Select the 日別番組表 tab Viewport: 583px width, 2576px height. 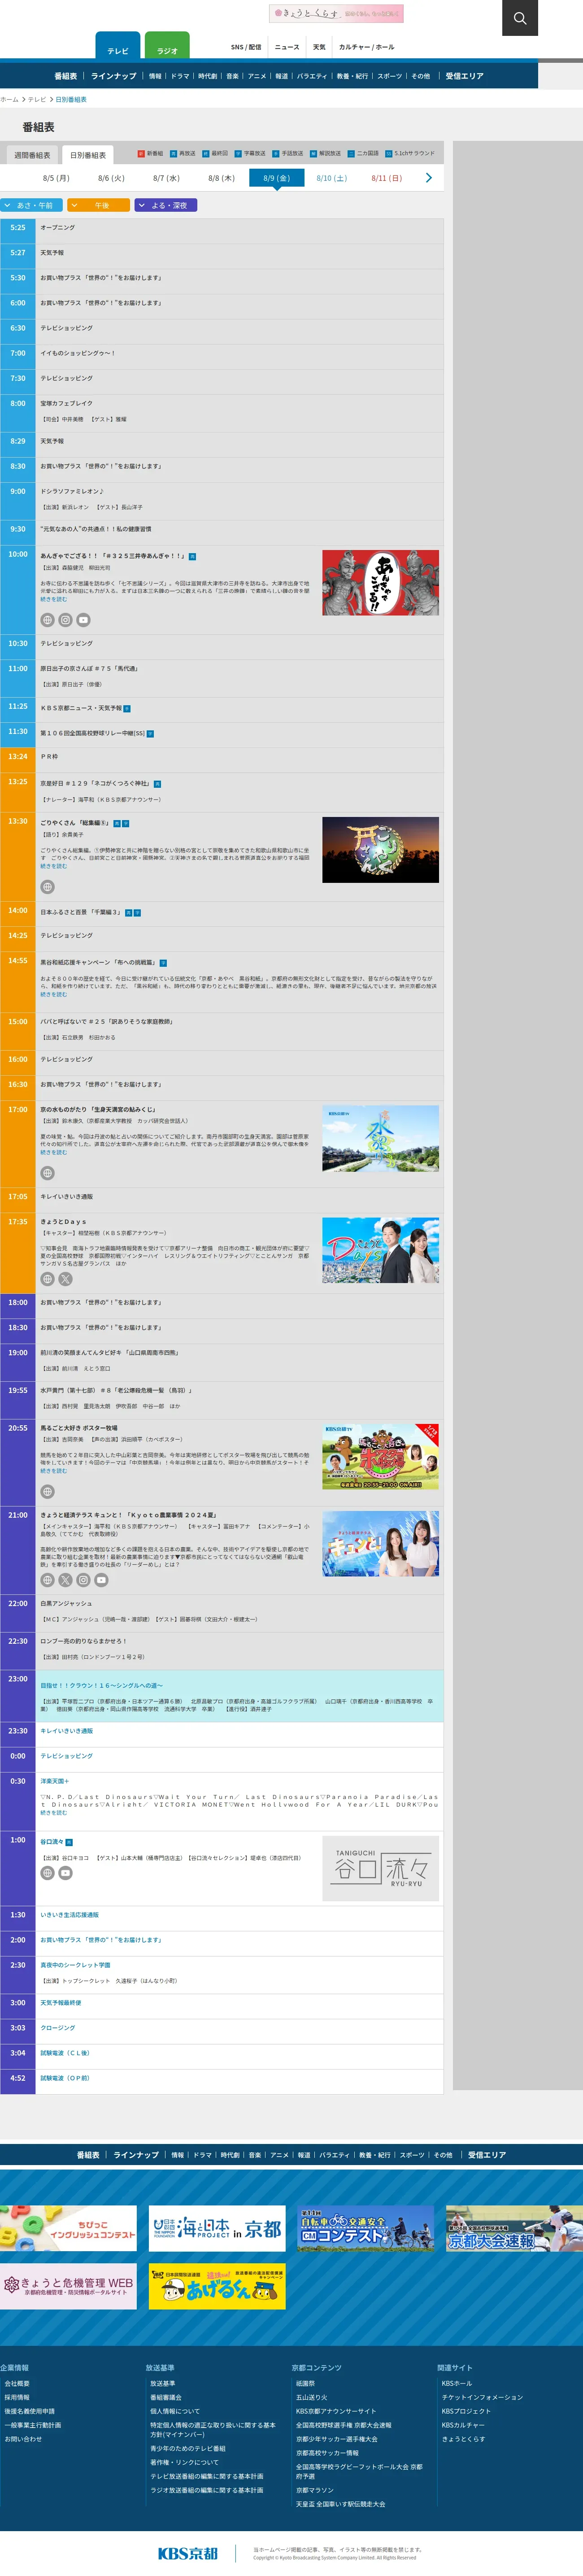[88, 155]
